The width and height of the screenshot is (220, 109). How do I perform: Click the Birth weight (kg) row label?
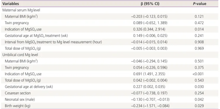pos(18,106)
